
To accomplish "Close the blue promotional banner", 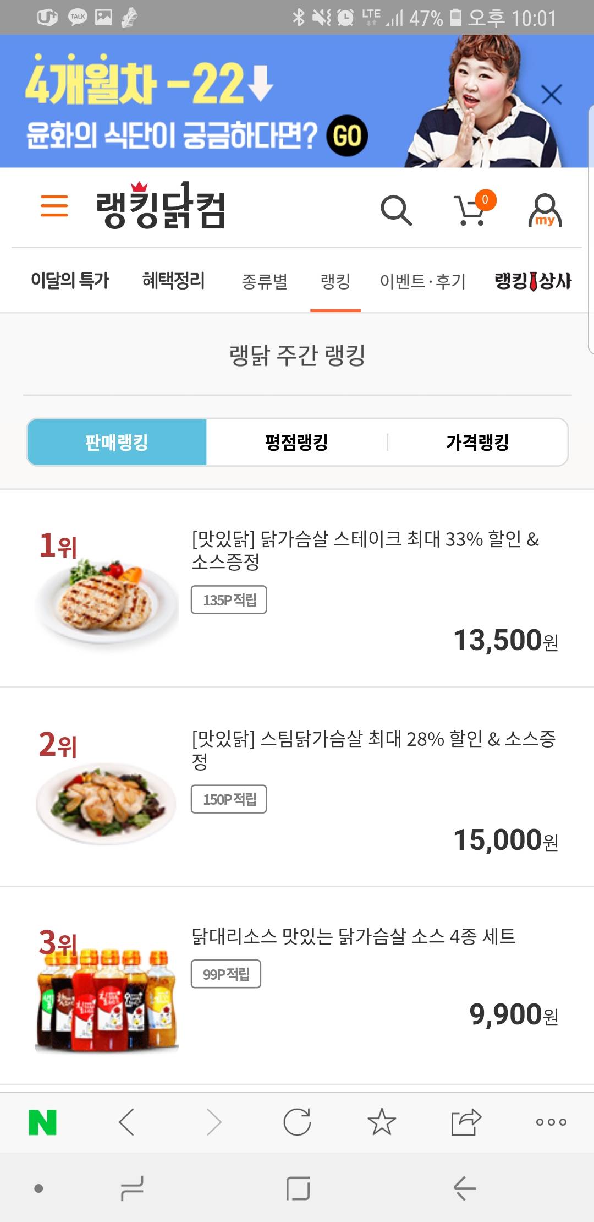I will (x=551, y=95).
